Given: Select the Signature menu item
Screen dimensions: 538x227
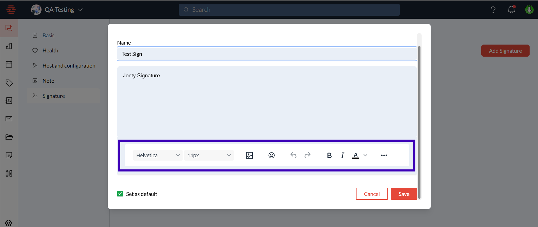Looking at the screenshot, I should click(64, 96).
